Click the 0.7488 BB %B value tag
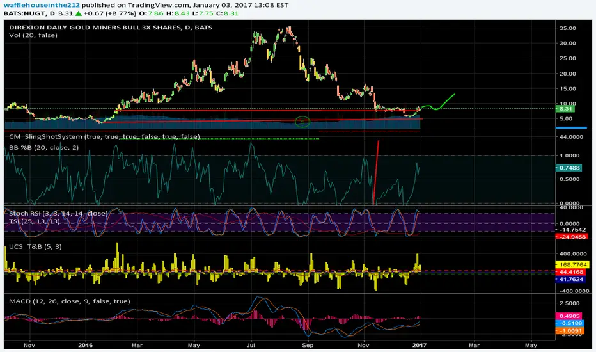Image resolution: width=596 pixels, height=352 pixels. (569, 168)
